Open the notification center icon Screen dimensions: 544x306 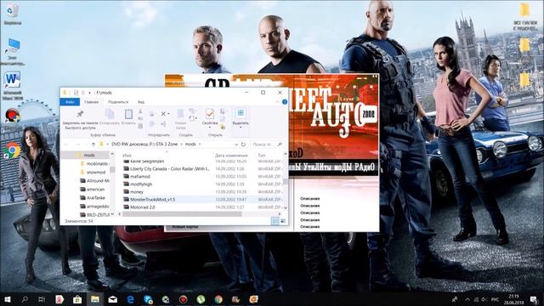coord(534,299)
